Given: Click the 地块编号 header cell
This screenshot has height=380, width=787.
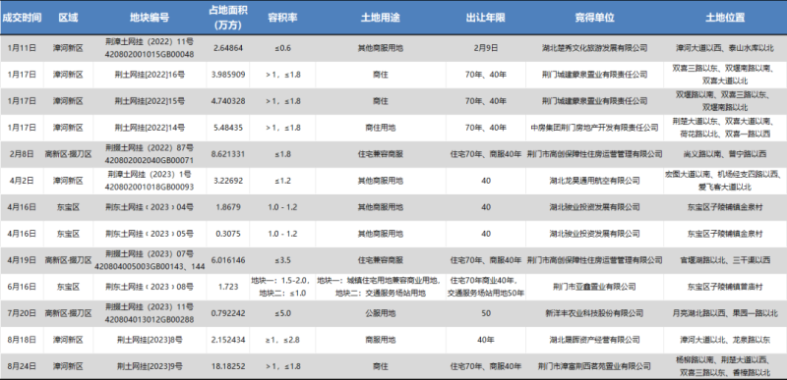Looking at the screenshot, I should (150, 17).
